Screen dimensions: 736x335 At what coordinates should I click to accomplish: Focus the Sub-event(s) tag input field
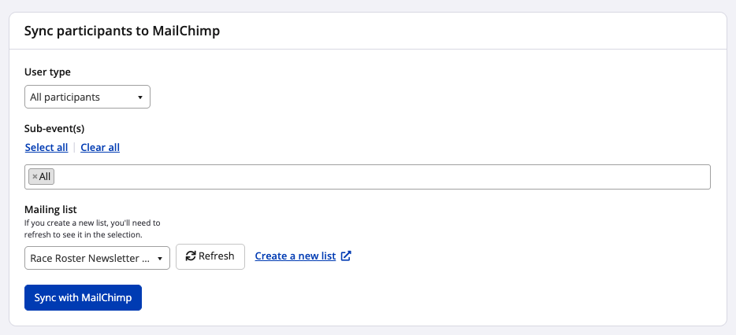tap(378, 177)
